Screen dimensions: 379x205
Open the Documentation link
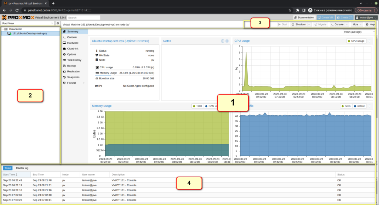304,17
